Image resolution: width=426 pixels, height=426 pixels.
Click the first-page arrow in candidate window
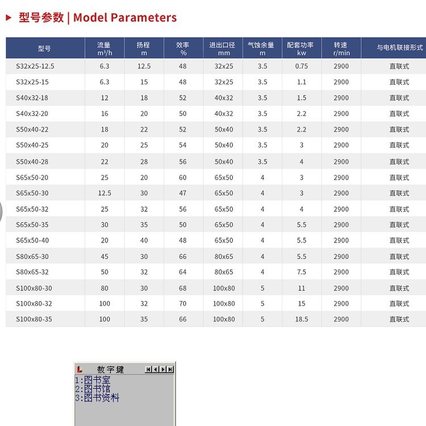[x=148, y=370]
